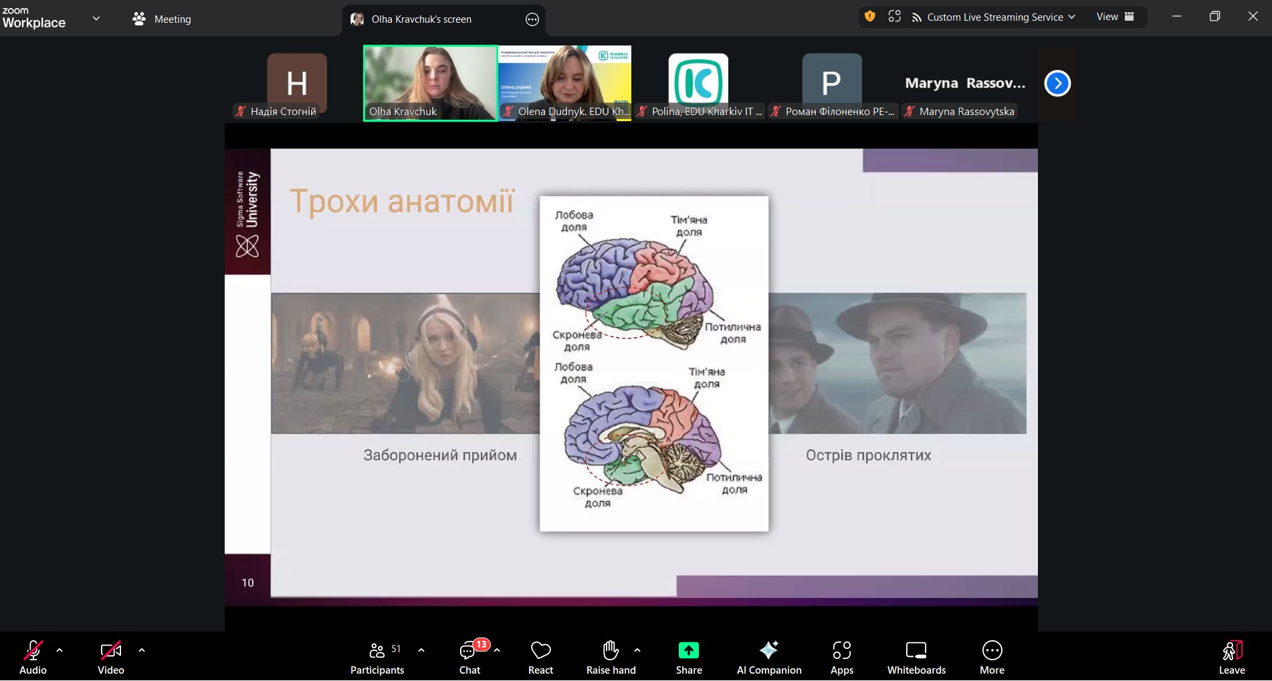Image resolution: width=1272 pixels, height=681 pixels.
Task: Expand video options arrow next to Video
Action: 142,650
